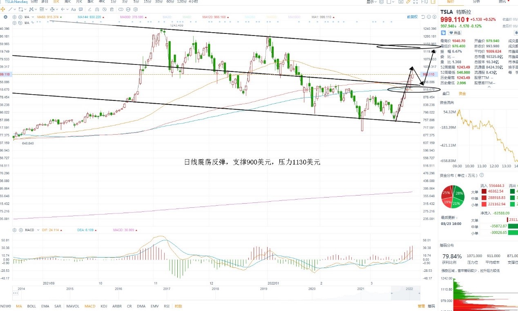Open dropdown next to MACD label

pos(38,230)
